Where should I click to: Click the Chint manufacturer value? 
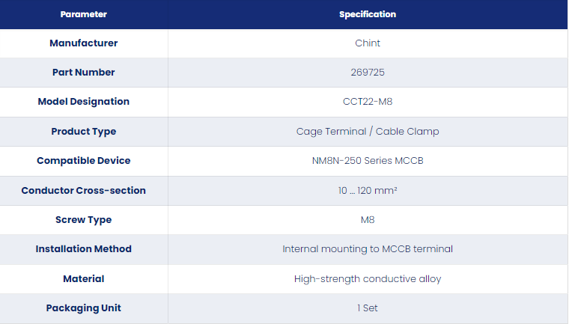pyautogui.click(x=368, y=43)
